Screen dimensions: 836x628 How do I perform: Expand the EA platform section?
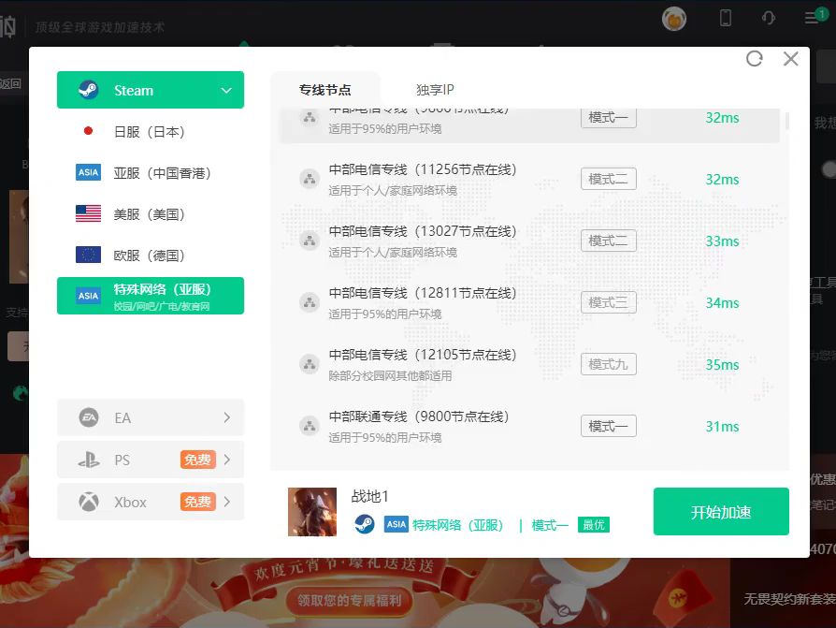pyautogui.click(x=151, y=417)
